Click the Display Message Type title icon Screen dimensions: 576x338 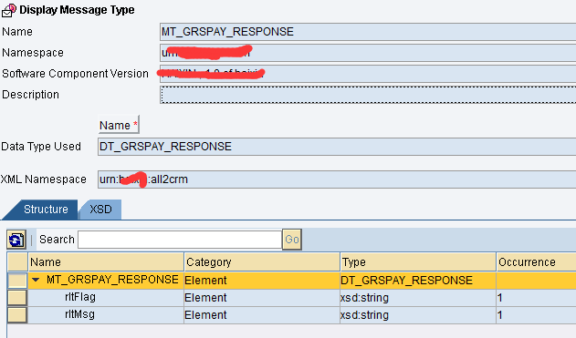pyautogui.click(x=9, y=10)
